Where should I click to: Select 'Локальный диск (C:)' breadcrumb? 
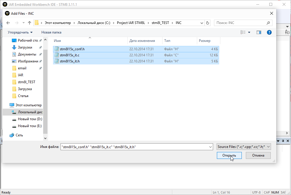(94, 23)
